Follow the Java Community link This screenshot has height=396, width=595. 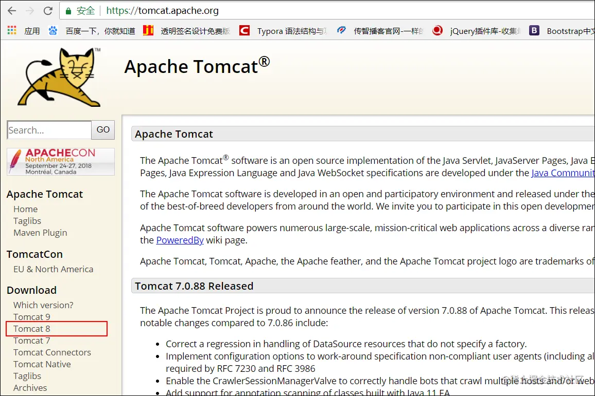[563, 173]
